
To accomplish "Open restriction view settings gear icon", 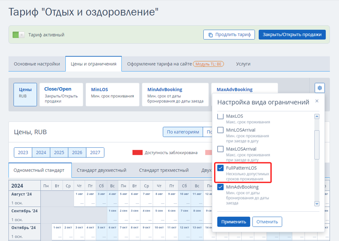I will pos(319,88).
